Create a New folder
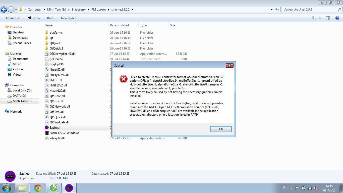The height and width of the screenshot is (193, 343). coord(68,18)
